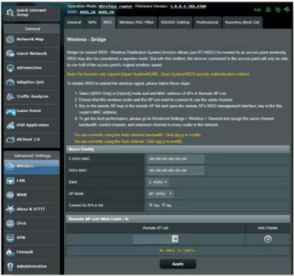Screen dimensions: 294x276
Task: Click the Wireless router operation mode link
Action: 115,6
